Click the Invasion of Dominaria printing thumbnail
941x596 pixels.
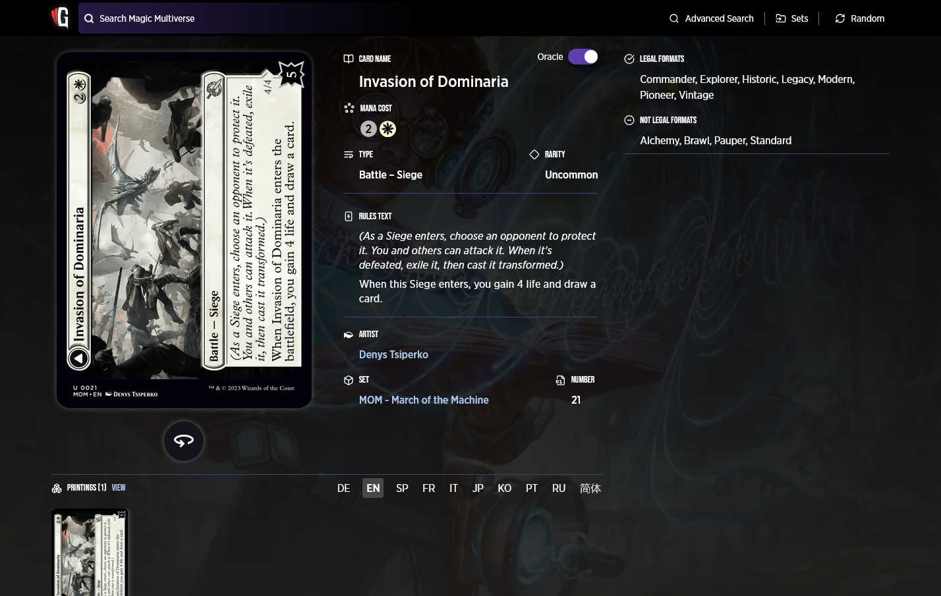pyautogui.click(x=90, y=552)
